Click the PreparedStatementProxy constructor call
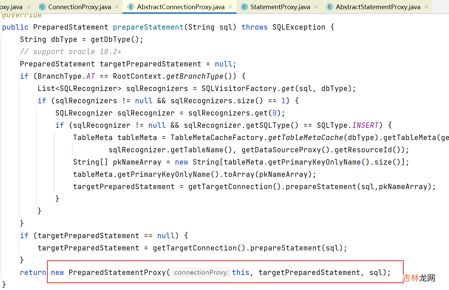This screenshot has width=449, height=290. coord(117,273)
